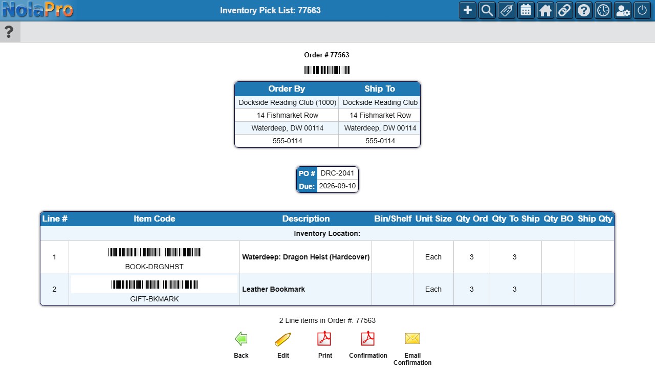Print the pick list as PDF
The height and width of the screenshot is (371, 655).
click(x=325, y=339)
